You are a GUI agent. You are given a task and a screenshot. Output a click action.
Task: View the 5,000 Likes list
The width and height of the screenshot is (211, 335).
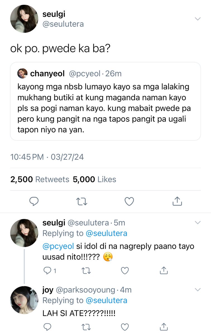tap(95, 179)
